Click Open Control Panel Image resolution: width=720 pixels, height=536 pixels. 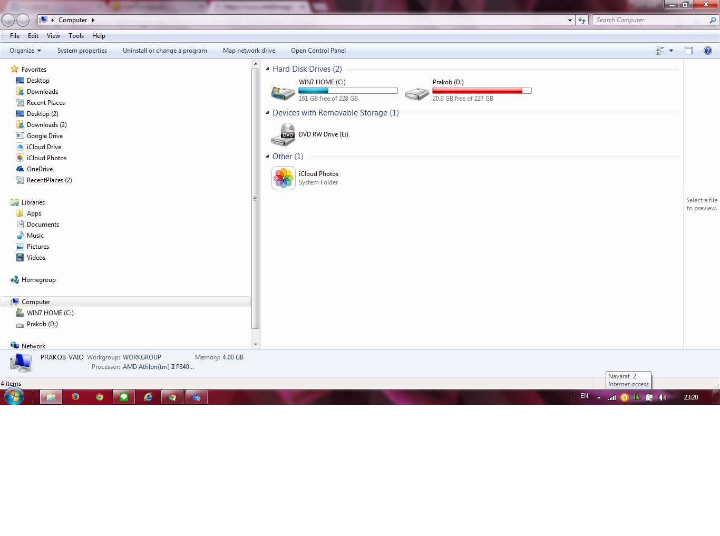tap(318, 51)
